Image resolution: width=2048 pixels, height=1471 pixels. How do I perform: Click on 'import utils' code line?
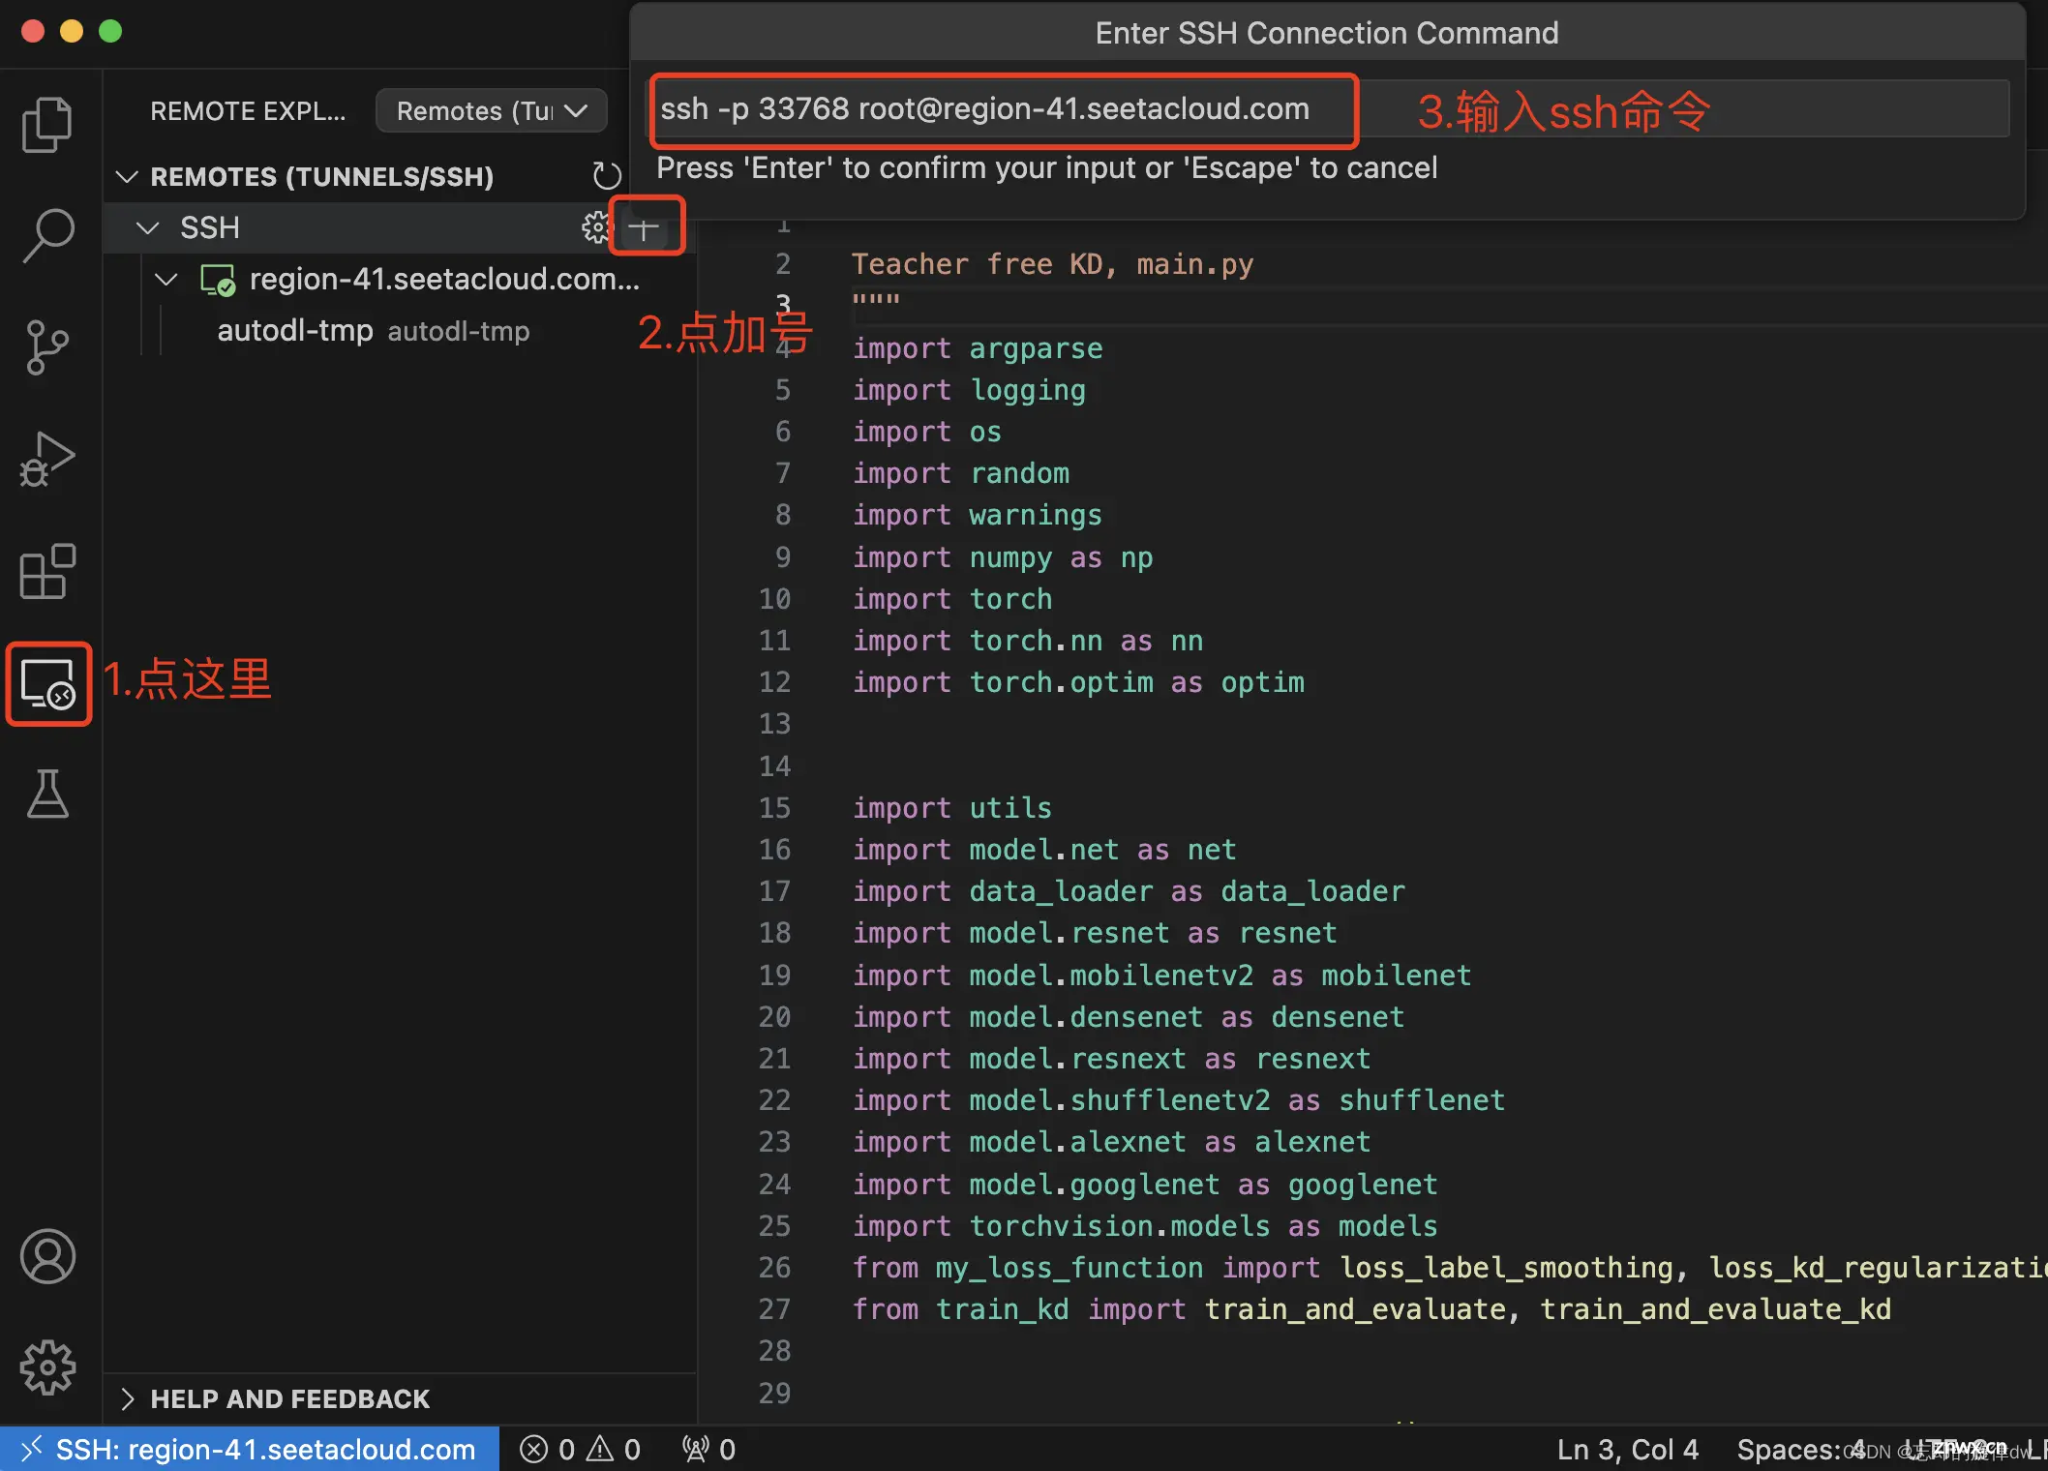pyautogui.click(x=951, y=808)
